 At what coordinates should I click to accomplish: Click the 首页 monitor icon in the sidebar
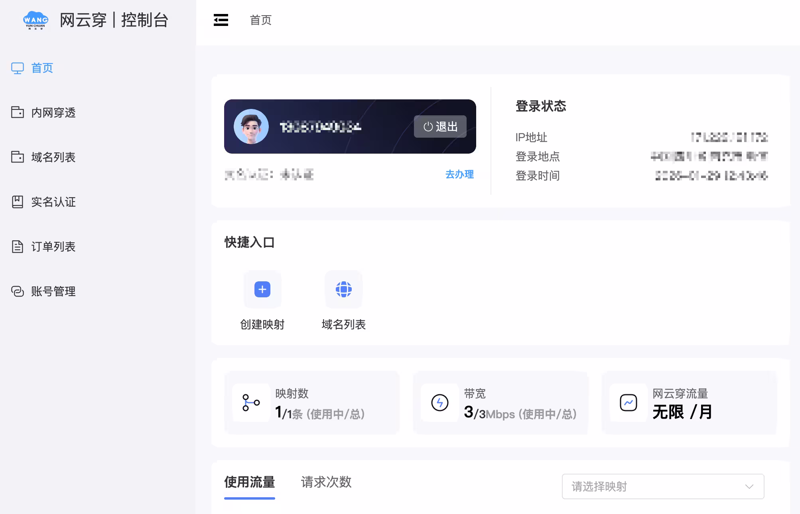point(18,68)
